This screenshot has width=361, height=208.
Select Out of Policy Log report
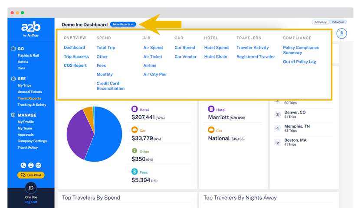[x=299, y=62]
